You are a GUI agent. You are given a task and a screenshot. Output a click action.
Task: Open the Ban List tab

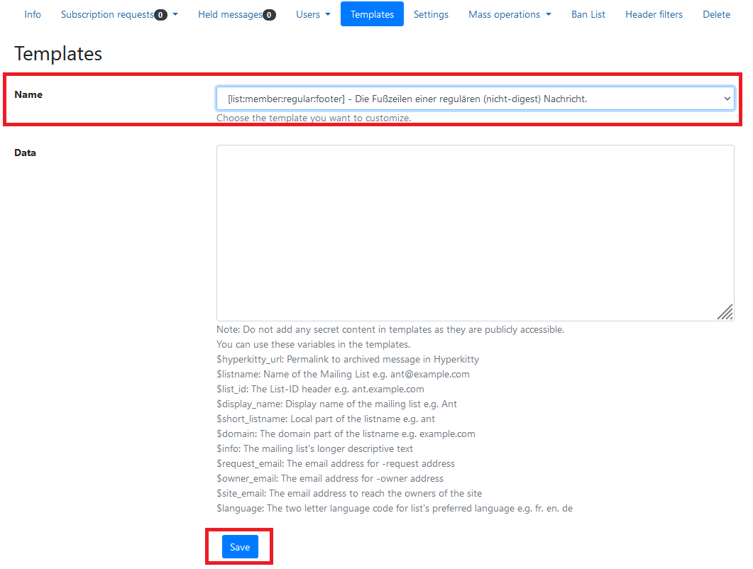click(x=588, y=15)
